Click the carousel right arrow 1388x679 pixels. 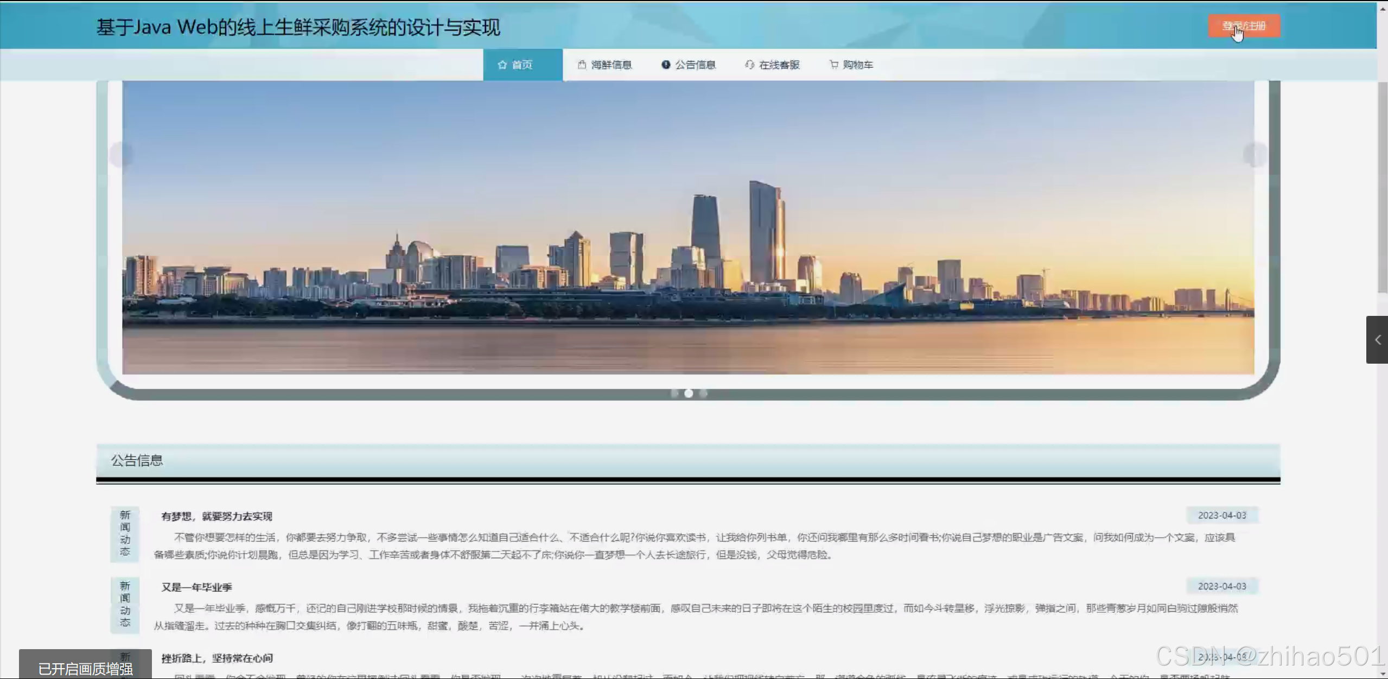(x=1254, y=155)
